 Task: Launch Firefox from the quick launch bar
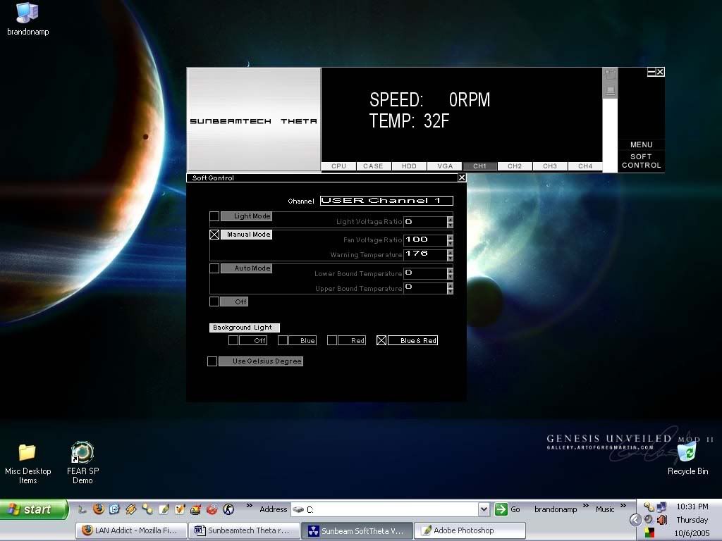tap(99, 509)
